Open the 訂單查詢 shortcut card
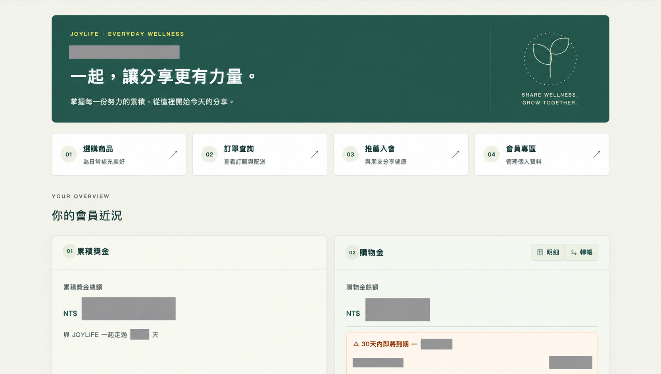Viewport: 661px width, 374px height. click(x=260, y=154)
